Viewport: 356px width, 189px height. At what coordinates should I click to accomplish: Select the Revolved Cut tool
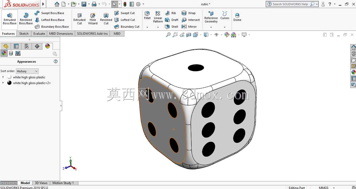(106, 19)
